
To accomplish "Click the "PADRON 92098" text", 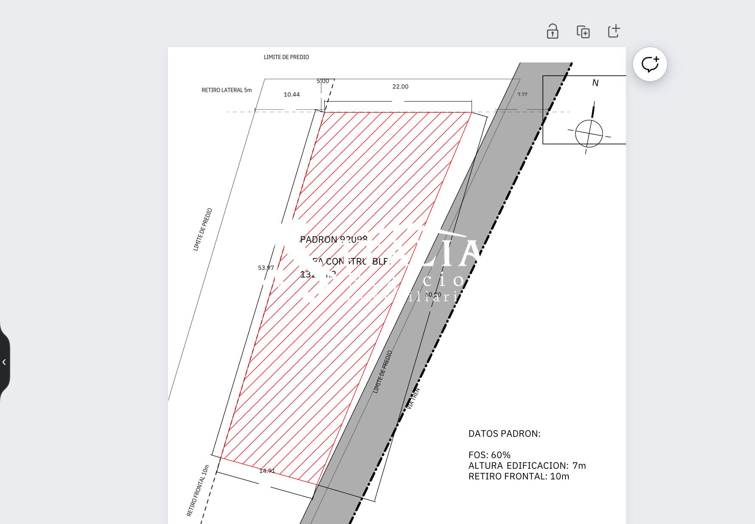I will point(333,240).
